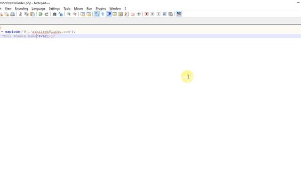Click the Close All documents toolbar icon

(7, 14)
